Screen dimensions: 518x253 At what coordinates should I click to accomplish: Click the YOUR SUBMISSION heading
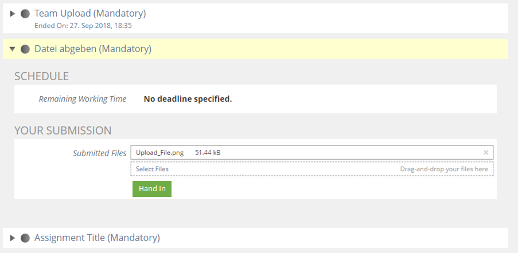click(63, 131)
